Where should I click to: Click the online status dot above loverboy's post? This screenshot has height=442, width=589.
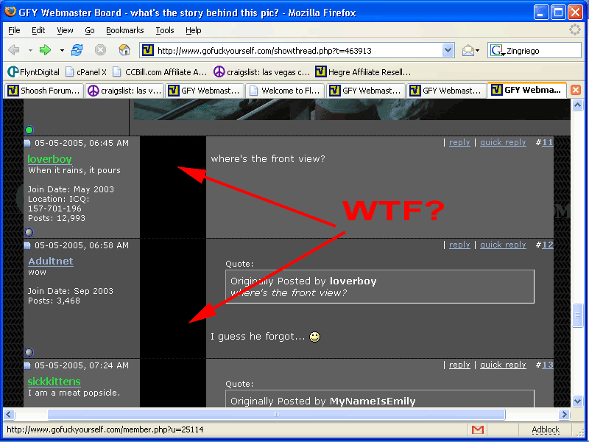[x=29, y=130]
